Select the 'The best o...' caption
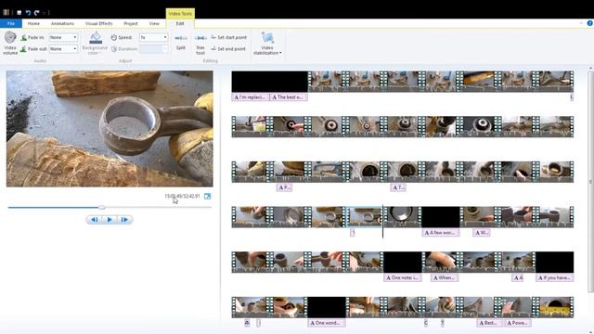The width and height of the screenshot is (594, 334). coord(289,97)
